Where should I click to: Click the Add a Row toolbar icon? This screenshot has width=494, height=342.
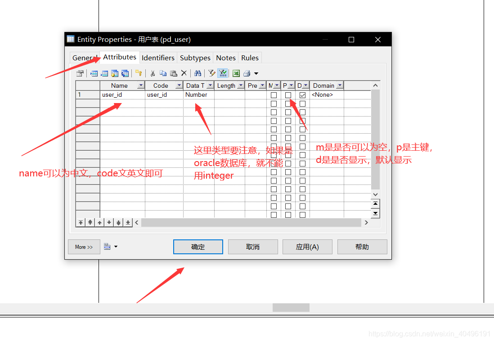click(x=104, y=73)
